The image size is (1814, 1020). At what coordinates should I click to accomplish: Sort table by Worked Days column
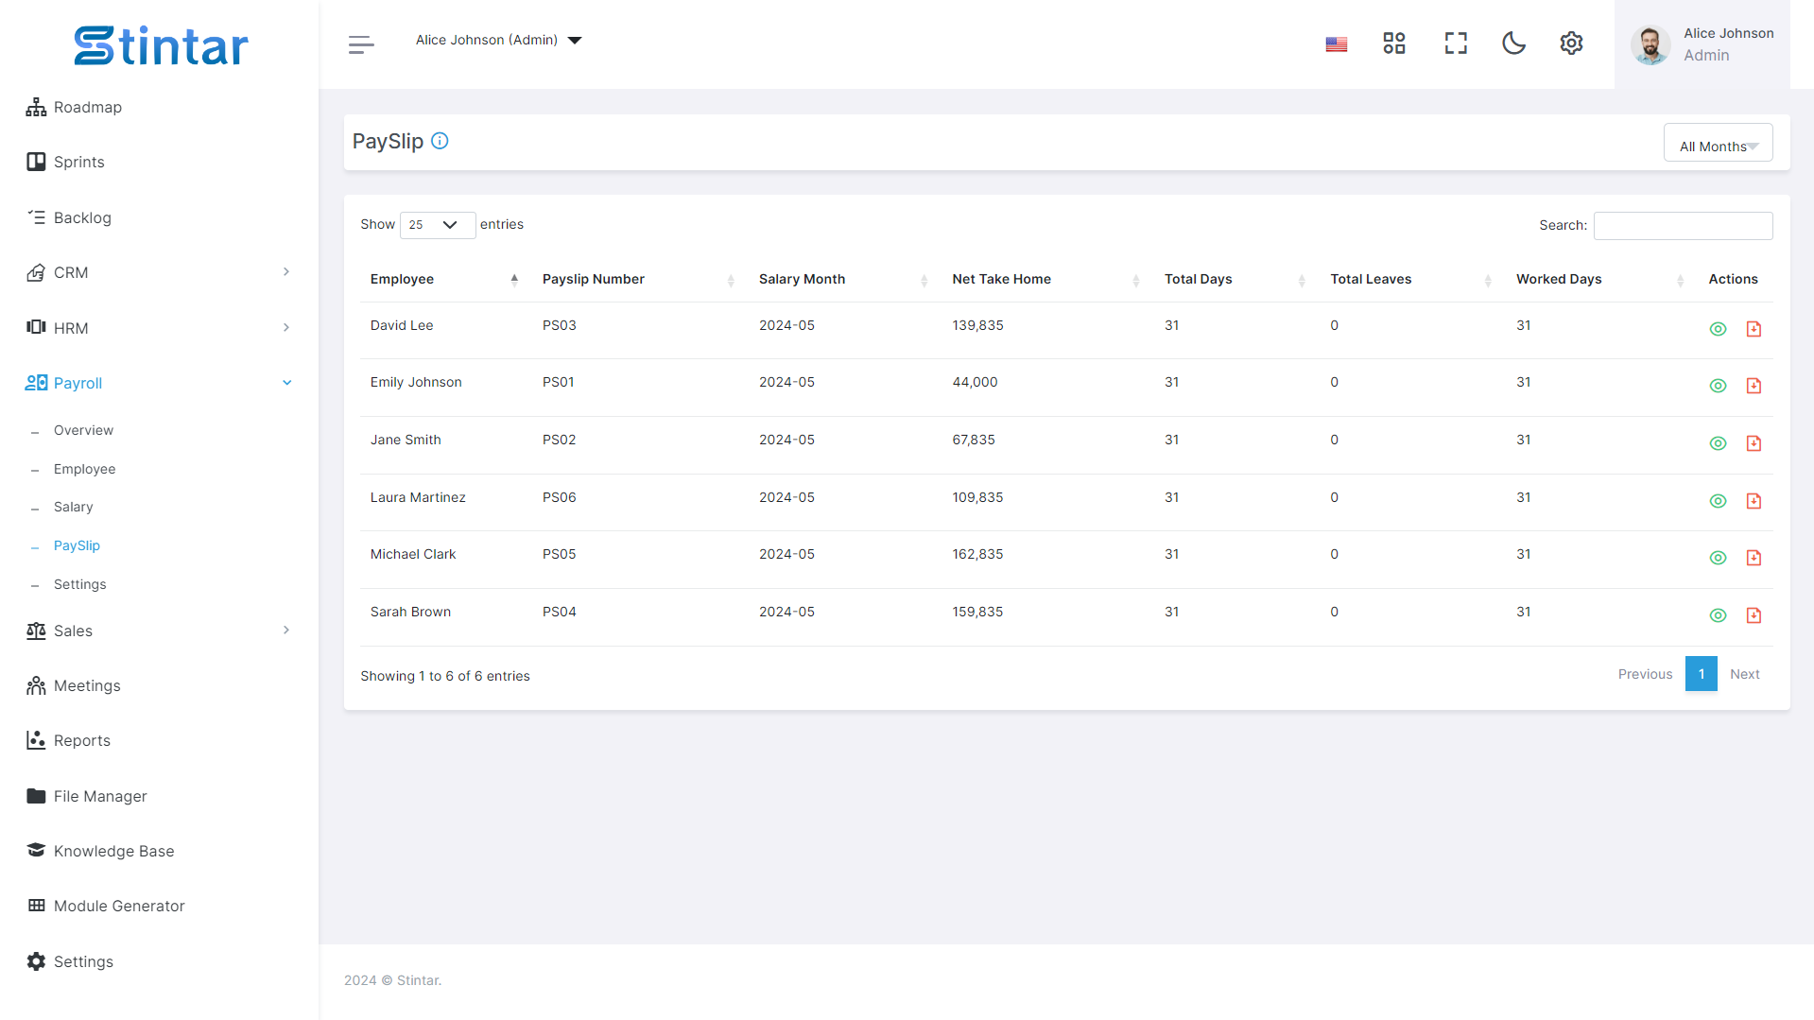click(x=1602, y=279)
